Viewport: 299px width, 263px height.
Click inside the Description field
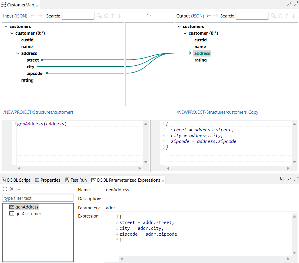pyautogui.click(x=175, y=199)
